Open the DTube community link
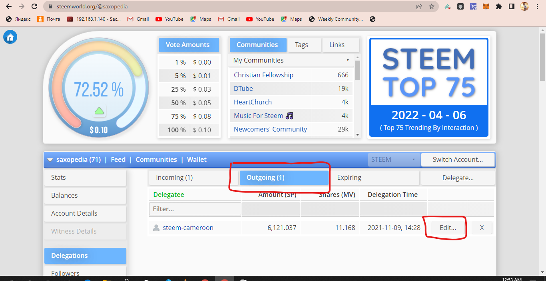 pyautogui.click(x=243, y=88)
